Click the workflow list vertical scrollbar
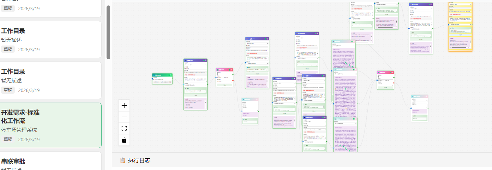Screen dimensions: 492x170 click(x=108, y=32)
